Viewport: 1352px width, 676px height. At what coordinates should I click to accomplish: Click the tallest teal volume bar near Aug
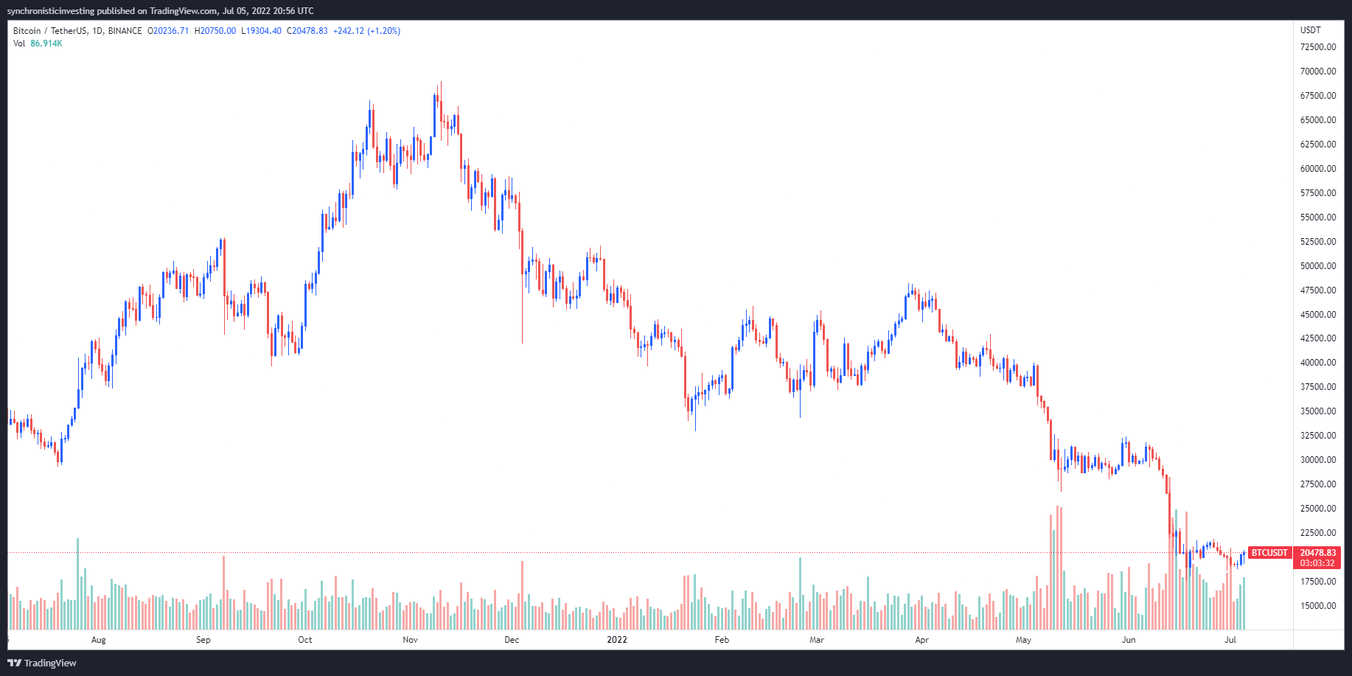(77, 582)
